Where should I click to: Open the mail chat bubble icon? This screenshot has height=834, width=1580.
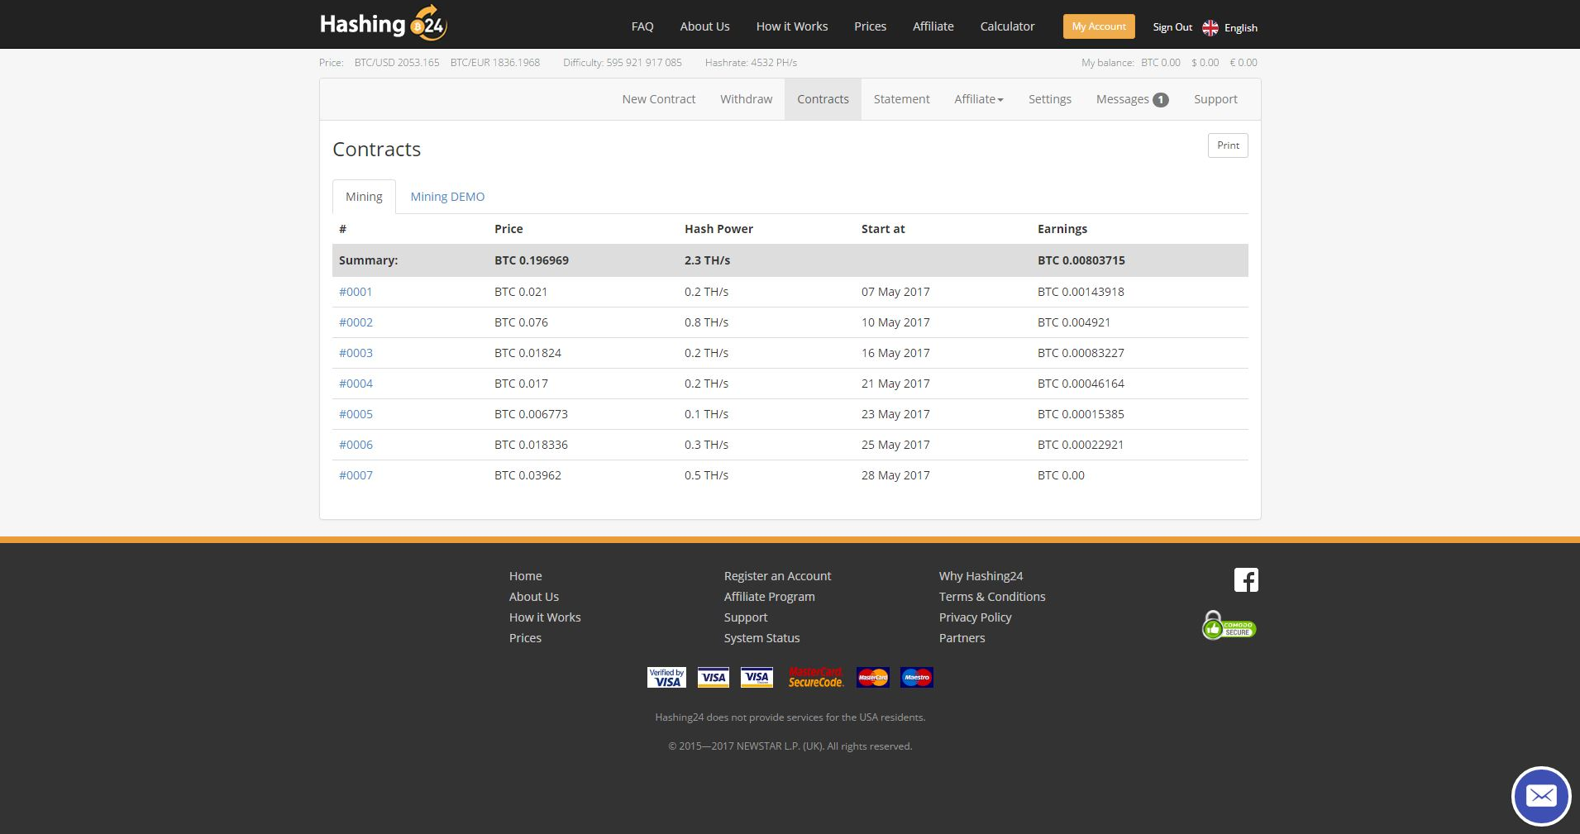pyautogui.click(x=1540, y=796)
